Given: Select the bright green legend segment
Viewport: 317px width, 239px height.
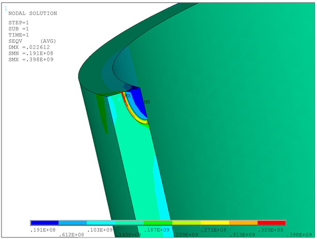Looking at the screenshot, I should (157, 223).
